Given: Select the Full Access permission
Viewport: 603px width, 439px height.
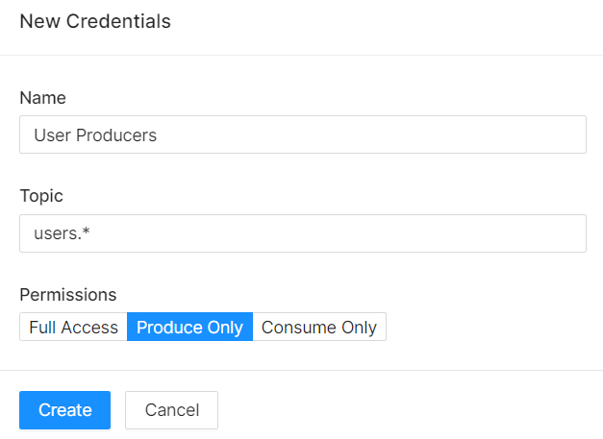Looking at the screenshot, I should pos(73,327).
